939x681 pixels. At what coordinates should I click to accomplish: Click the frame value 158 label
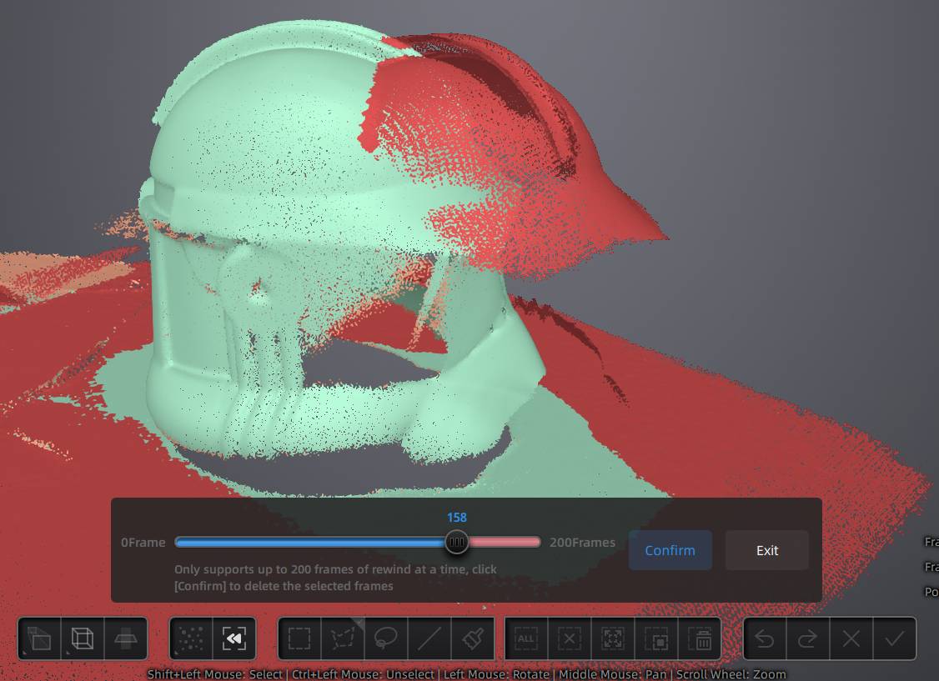456,518
